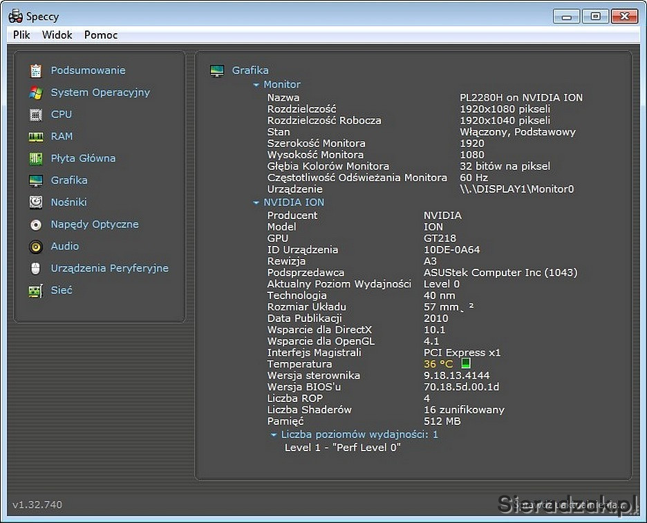Click the Płyta Główna motherboard icon
Image resolution: width=647 pixels, height=523 pixels.
click(36, 158)
